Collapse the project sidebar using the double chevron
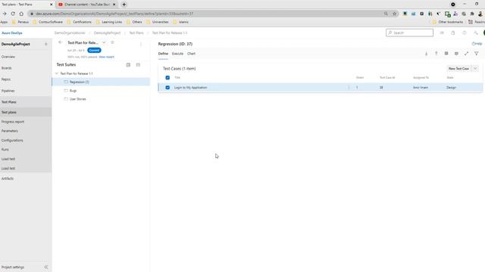The height and width of the screenshot is (272, 485). coord(46,267)
